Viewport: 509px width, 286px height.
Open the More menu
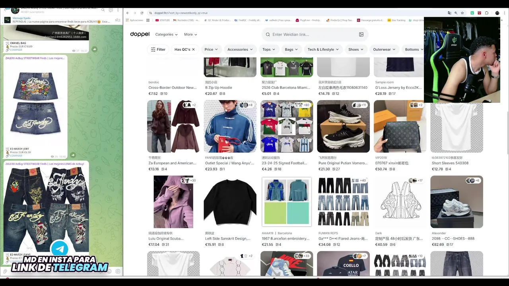pyautogui.click(x=190, y=35)
